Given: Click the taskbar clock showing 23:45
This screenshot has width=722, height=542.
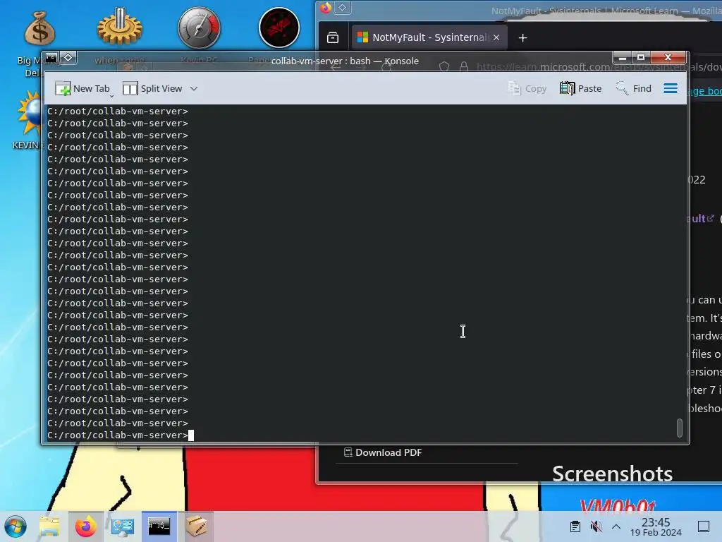Looking at the screenshot, I should (x=656, y=526).
